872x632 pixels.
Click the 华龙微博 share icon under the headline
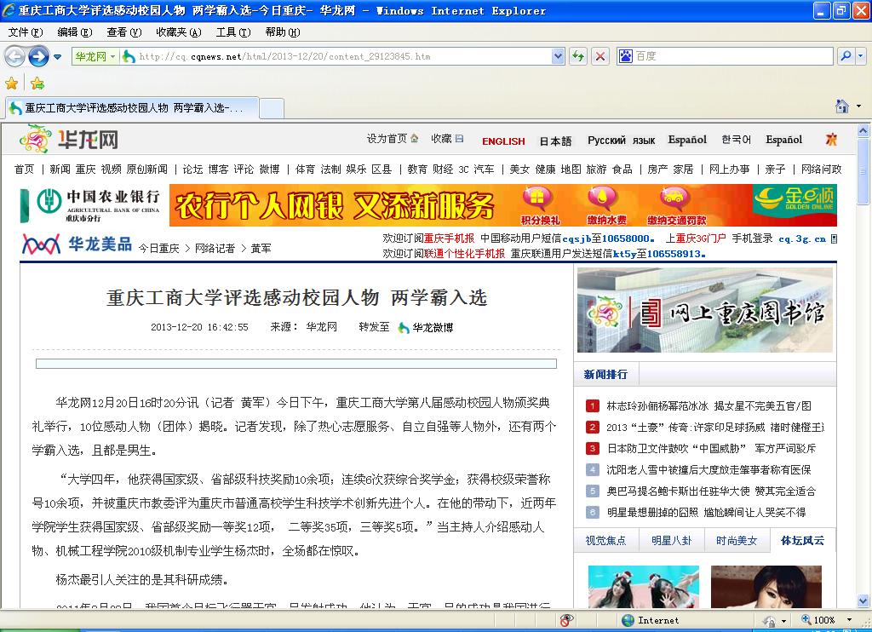pos(404,327)
